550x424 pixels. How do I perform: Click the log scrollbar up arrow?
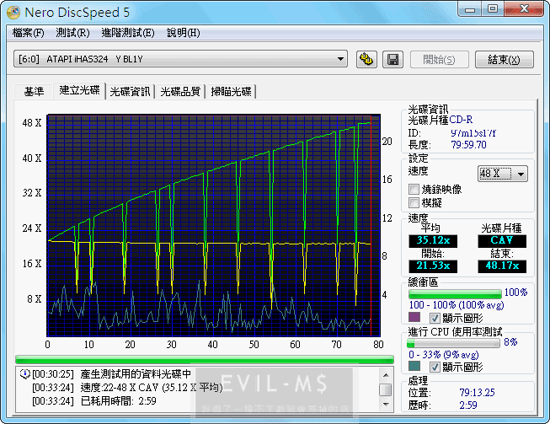386,375
